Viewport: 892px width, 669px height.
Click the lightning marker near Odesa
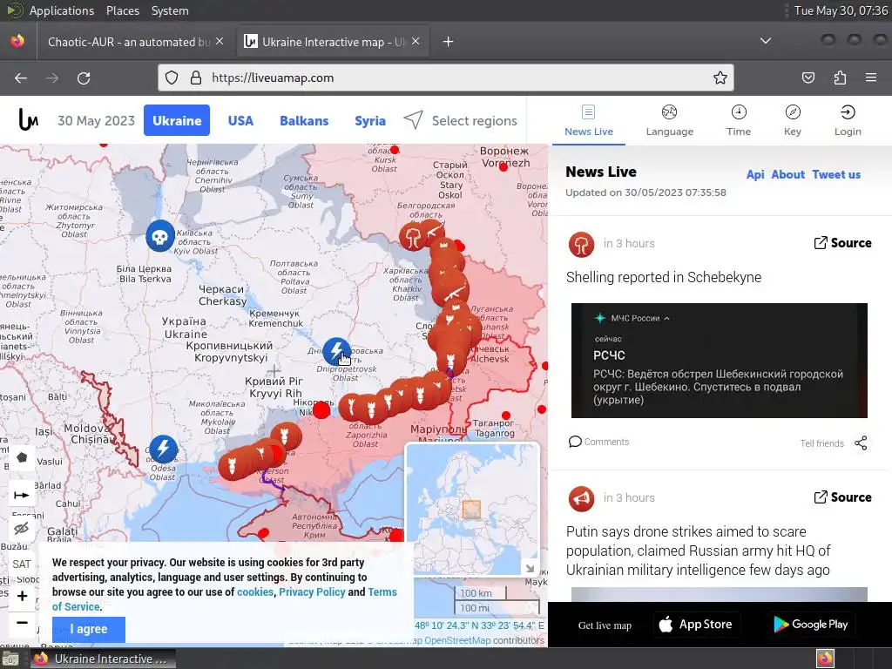(163, 449)
